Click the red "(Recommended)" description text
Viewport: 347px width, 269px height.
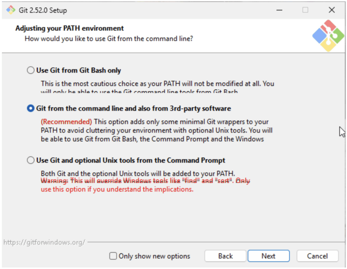point(66,121)
